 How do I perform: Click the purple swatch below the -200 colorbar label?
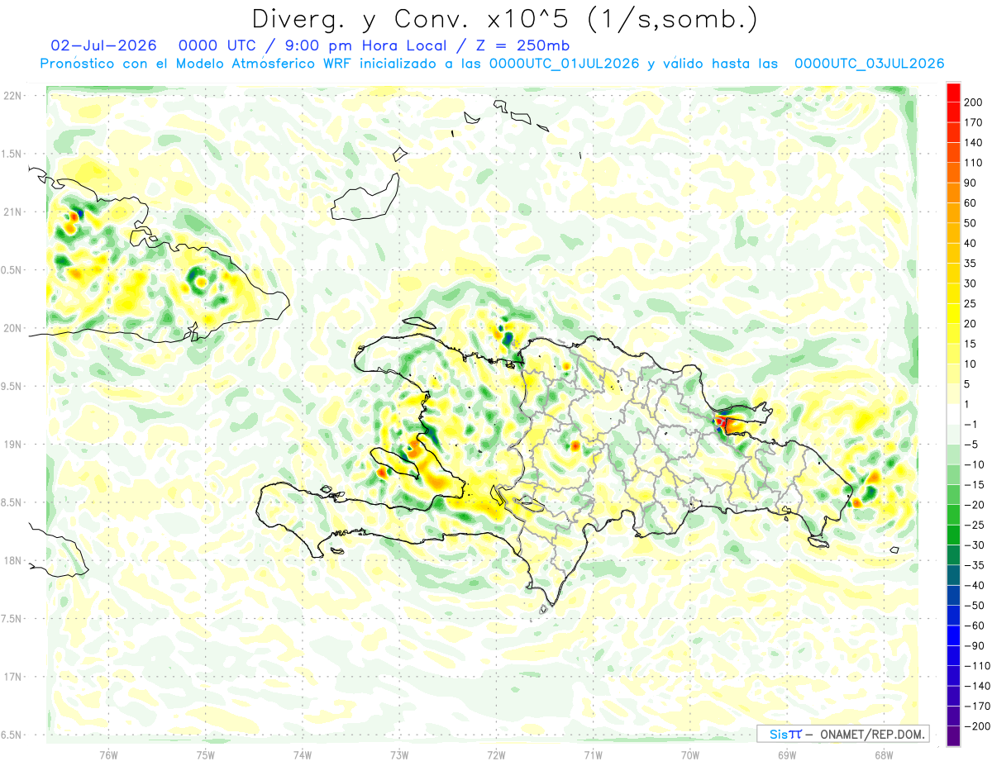coord(953,736)
